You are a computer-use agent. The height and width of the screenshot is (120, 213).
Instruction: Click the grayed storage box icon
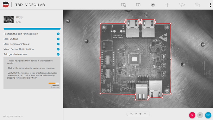(197, 5)
